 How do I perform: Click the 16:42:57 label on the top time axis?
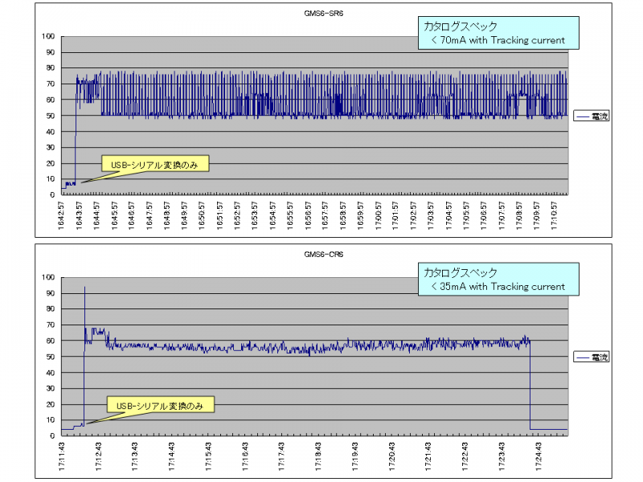click(x=63, y=216)
